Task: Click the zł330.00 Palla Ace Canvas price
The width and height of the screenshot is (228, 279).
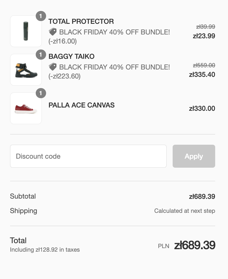Action: coord(202,109)
